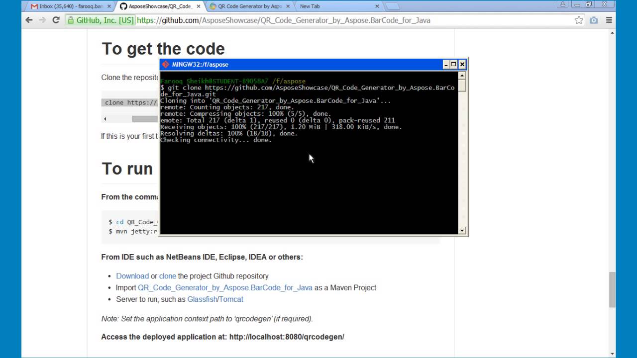Click the code block left scroll arrow
The image size is (637, 358).
105,119
